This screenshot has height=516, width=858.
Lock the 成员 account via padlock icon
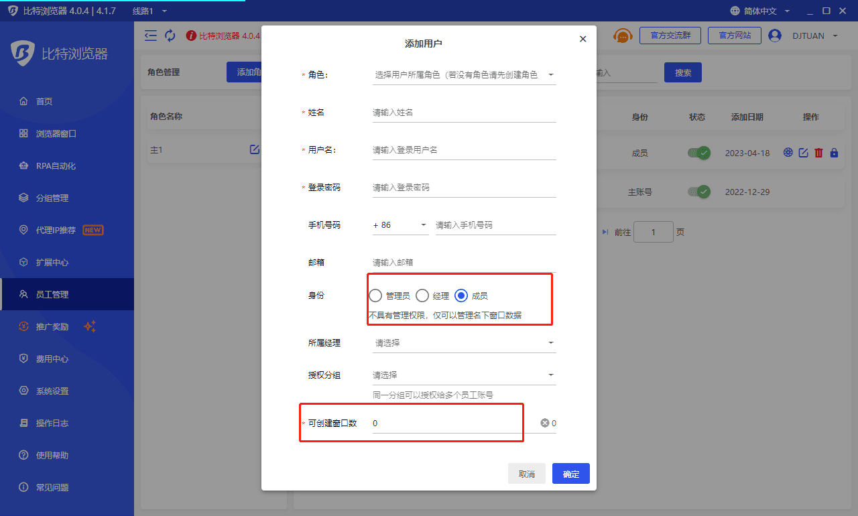point(834,153)
